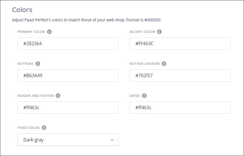Screen dimensions: 244x156
Task: Click the Header and Footer label
Action: point(36,96)
